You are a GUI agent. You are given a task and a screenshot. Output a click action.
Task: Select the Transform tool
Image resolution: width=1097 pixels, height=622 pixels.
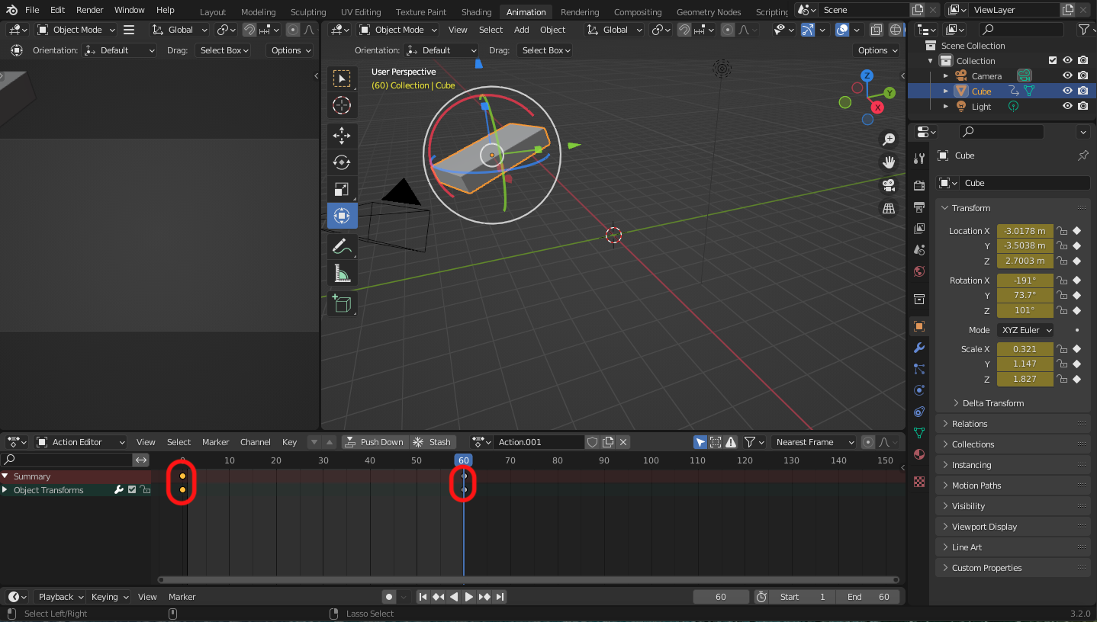point(342,216)
